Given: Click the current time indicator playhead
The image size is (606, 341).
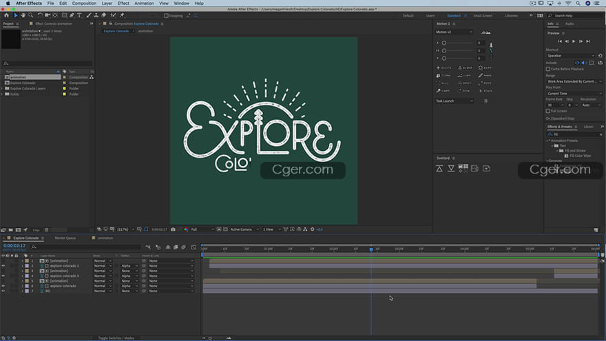Looking at the screenshot, I should pyautogui.click(x=371, y=249).
